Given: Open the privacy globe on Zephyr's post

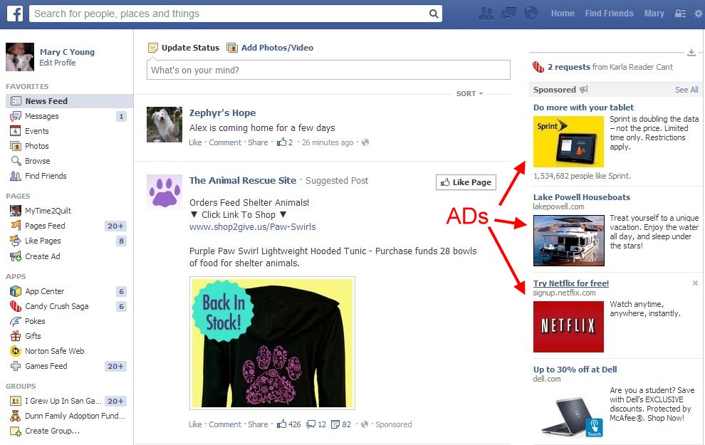Looking at the screenshot, I should point(365,142).
